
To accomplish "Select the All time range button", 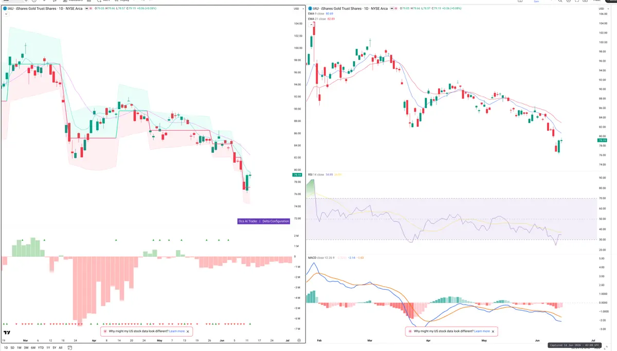I will pyautogui.click(x=61, y=347).
